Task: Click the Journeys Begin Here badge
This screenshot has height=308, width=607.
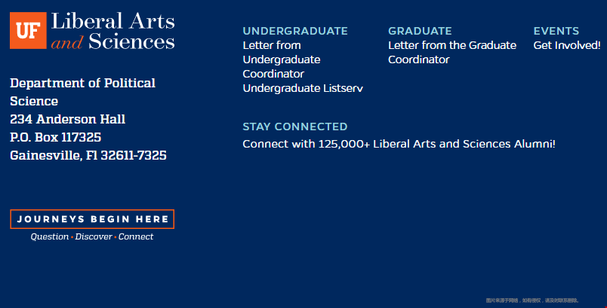Action: [92, 219]
